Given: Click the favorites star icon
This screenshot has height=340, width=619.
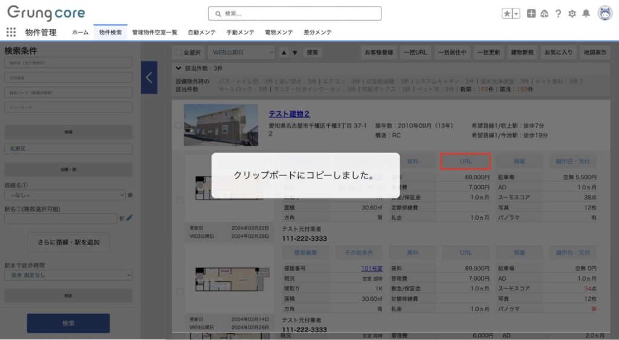Looking at the screenshot, I should point(507,13).
